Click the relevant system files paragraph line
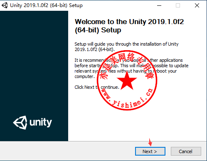Image resolution: width=207 pixels, height=161 pixels. pyautogui.click(x=126, y=71)
